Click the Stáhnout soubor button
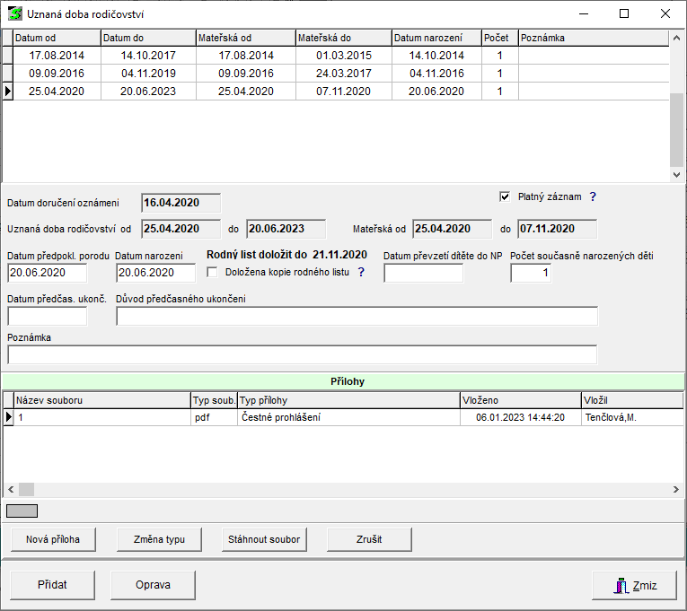 [264, 539]
